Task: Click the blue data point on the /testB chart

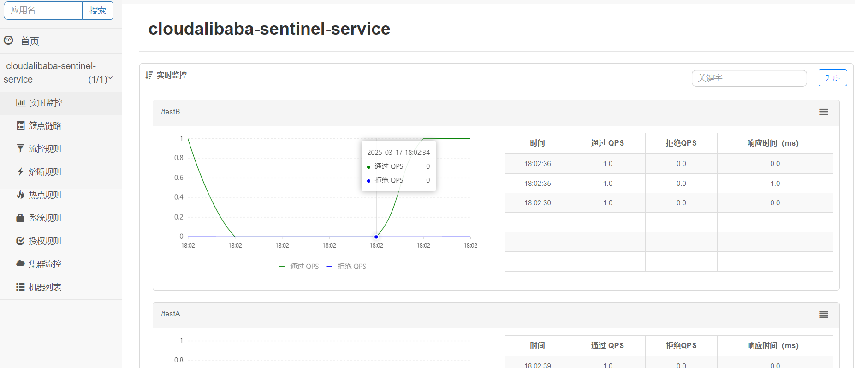Action: click(376, 237)
